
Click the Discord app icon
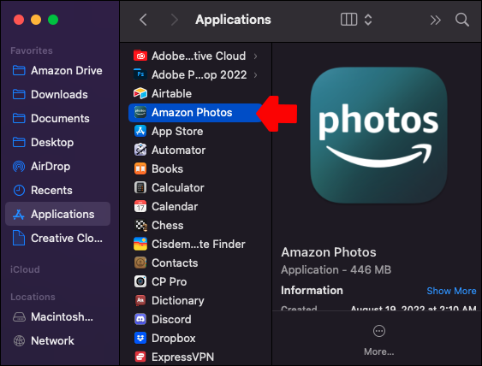tap(140, 319)
